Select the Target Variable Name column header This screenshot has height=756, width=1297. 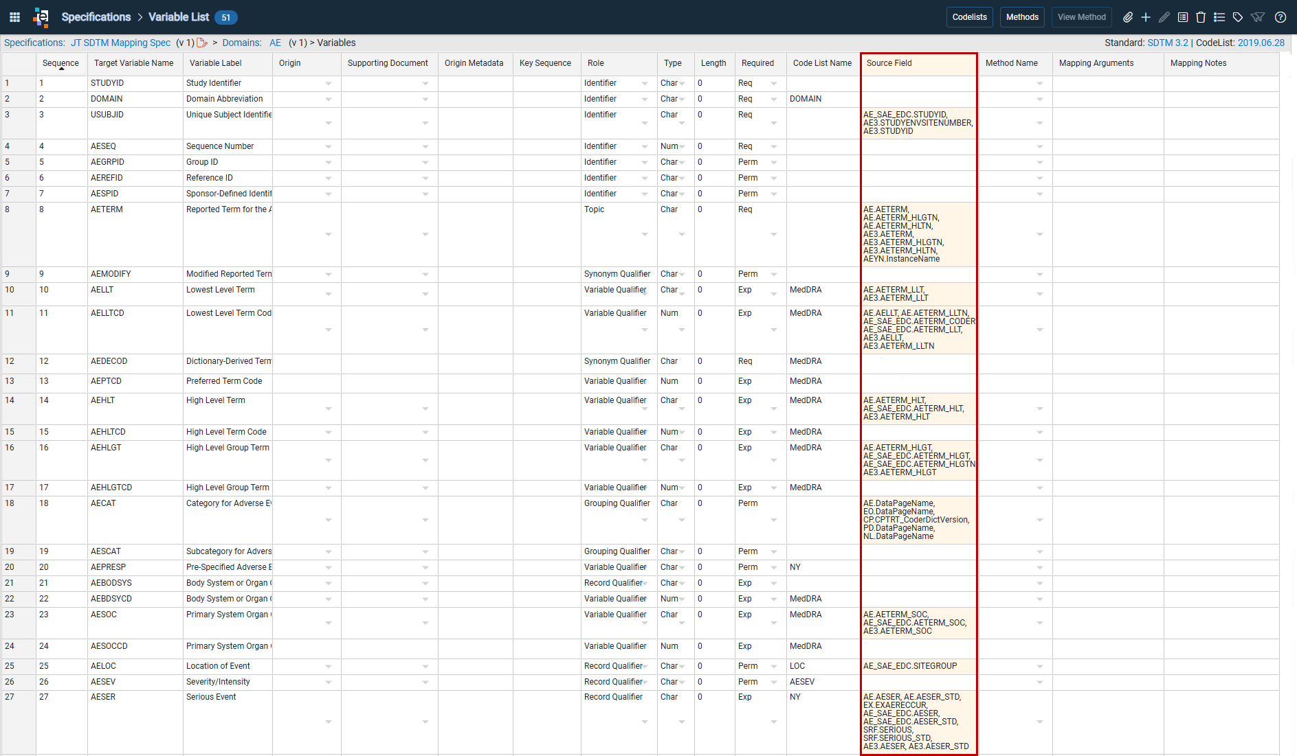pyautogui.click(x=134, y=63)
